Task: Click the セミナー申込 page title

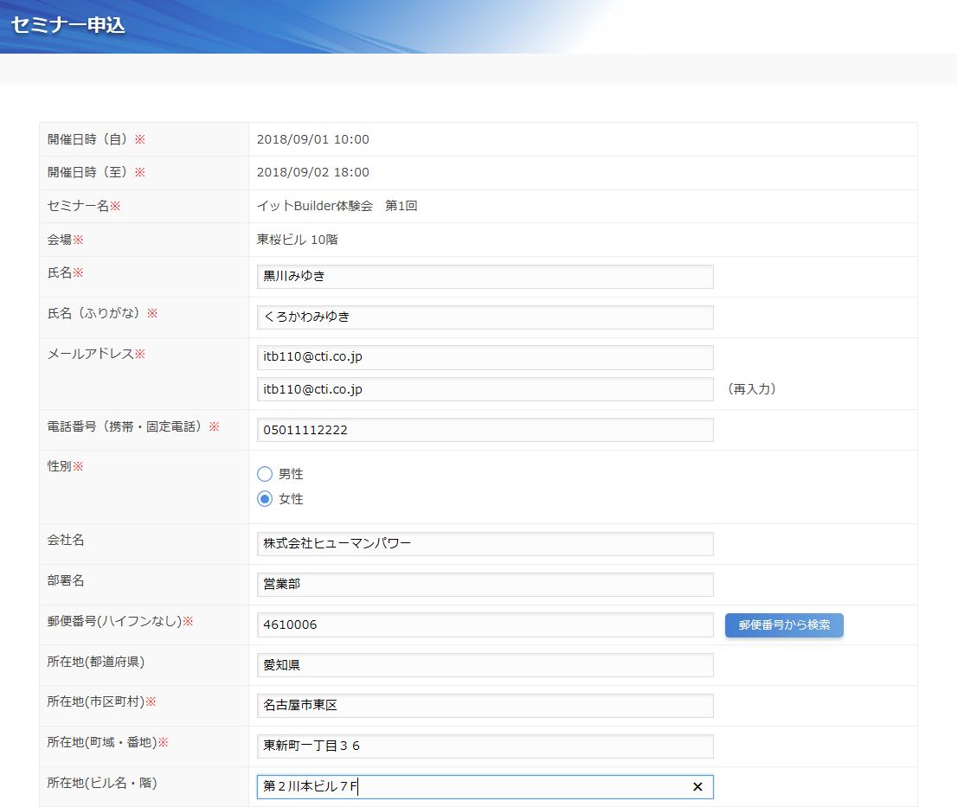Action: coord(68,25)
